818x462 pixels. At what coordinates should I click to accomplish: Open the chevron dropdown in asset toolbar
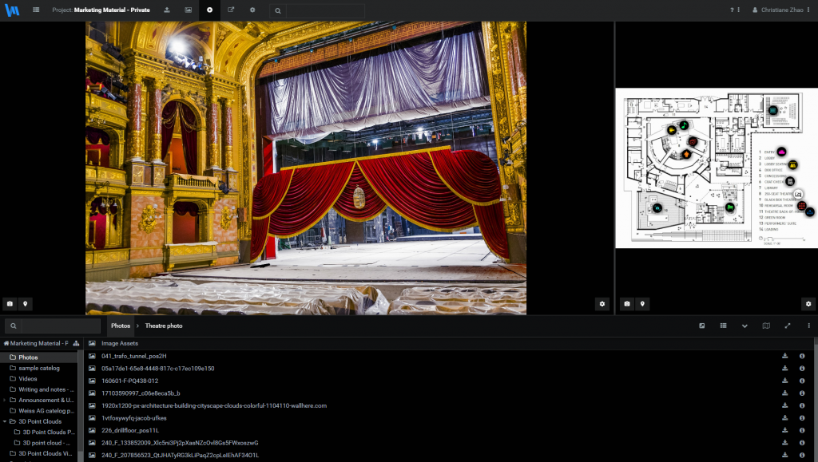[x=745, y=326]
